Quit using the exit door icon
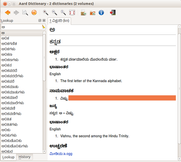The image size is (181, 162). pyautogui.click(x=113, y=12)
